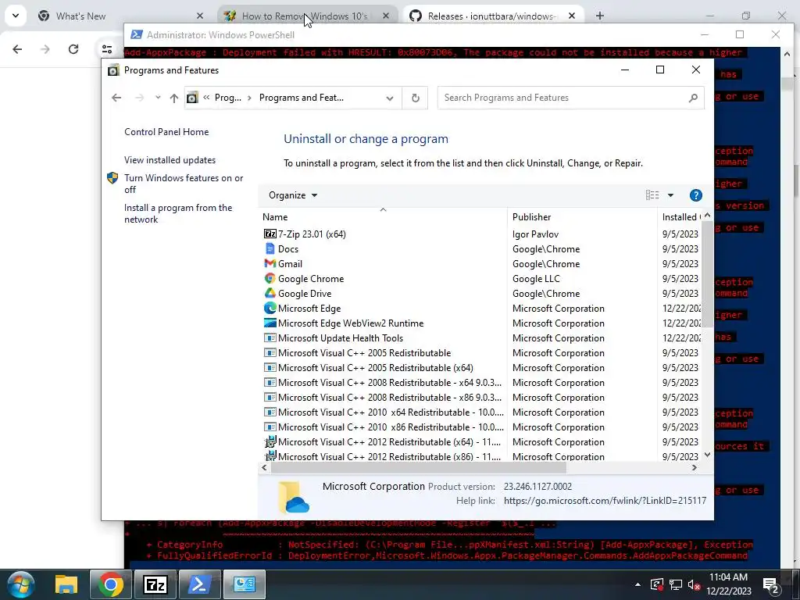Click the Gmail icon in program list
The image size is (800, 600).
(270, 263)
